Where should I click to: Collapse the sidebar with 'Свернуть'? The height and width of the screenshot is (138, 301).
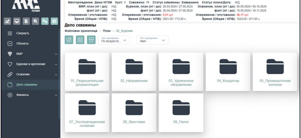coord(23,33)
